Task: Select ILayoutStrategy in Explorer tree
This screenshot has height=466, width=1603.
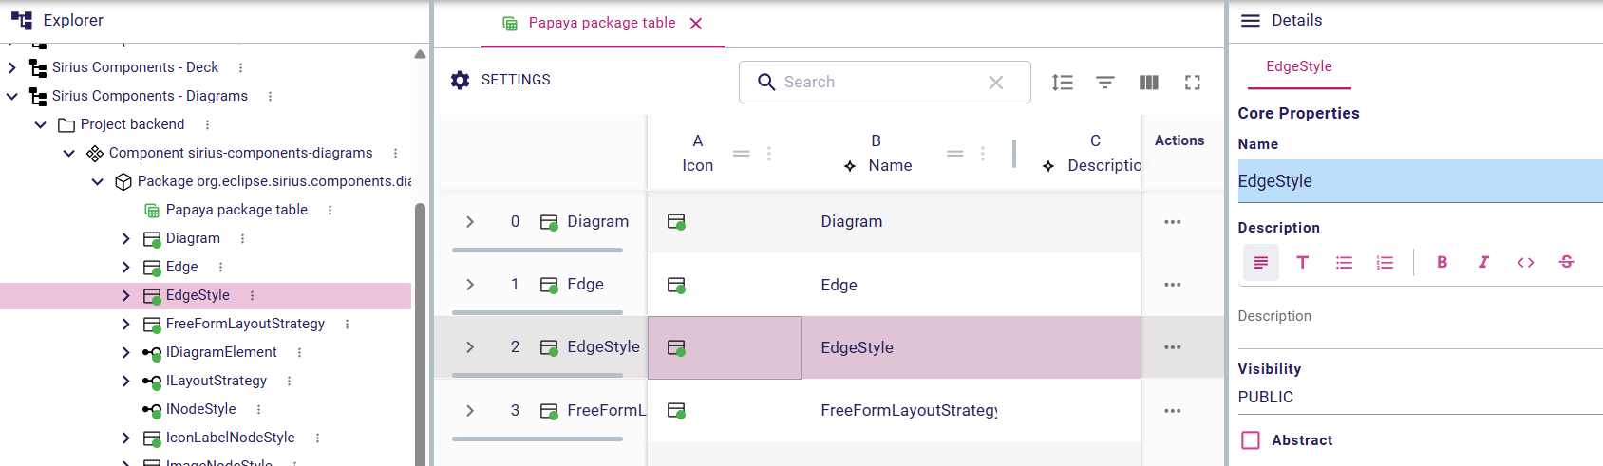Action: pos(217,381)
